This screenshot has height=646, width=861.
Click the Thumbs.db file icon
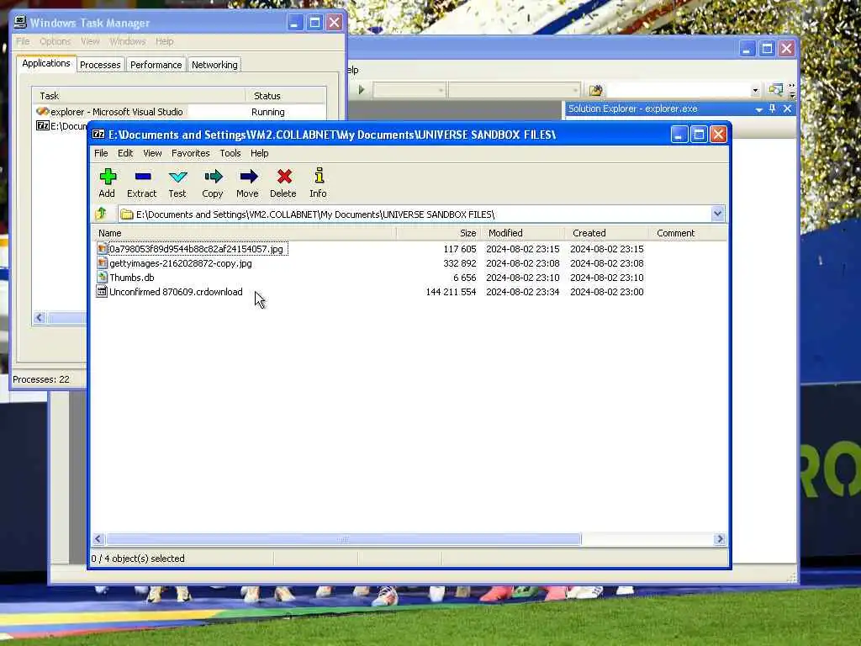point(102,278)
